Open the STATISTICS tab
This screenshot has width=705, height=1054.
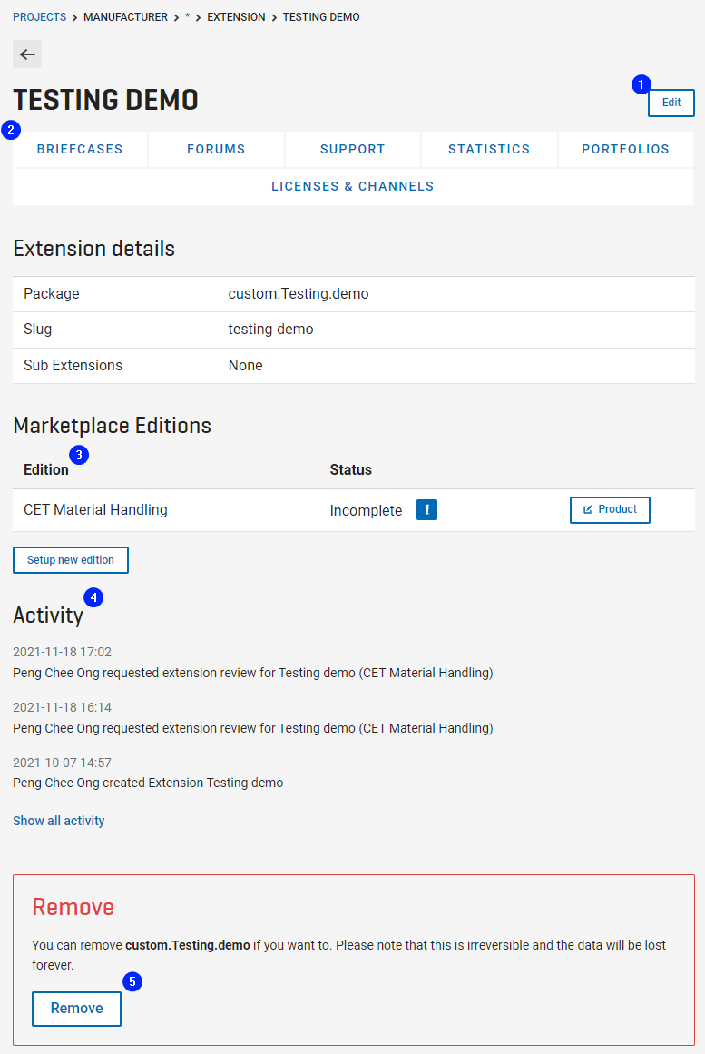pos(488,148)
